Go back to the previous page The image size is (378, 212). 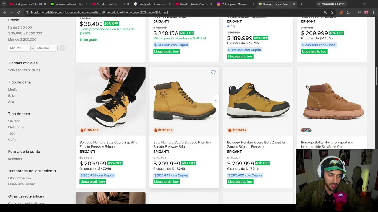[4, 12]
